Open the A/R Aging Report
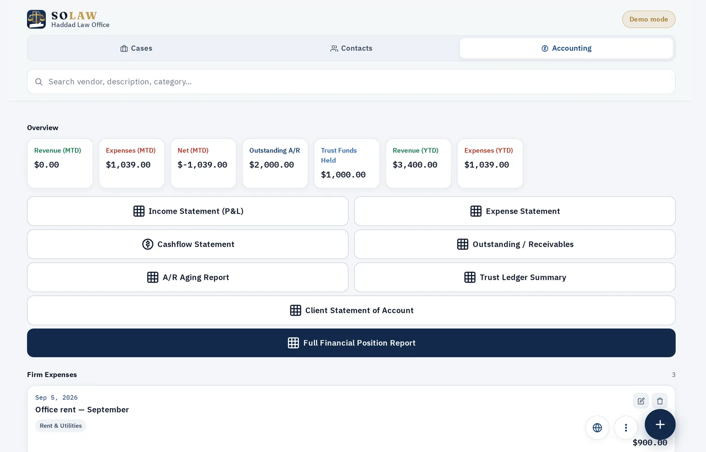 (x=188, y=277)
